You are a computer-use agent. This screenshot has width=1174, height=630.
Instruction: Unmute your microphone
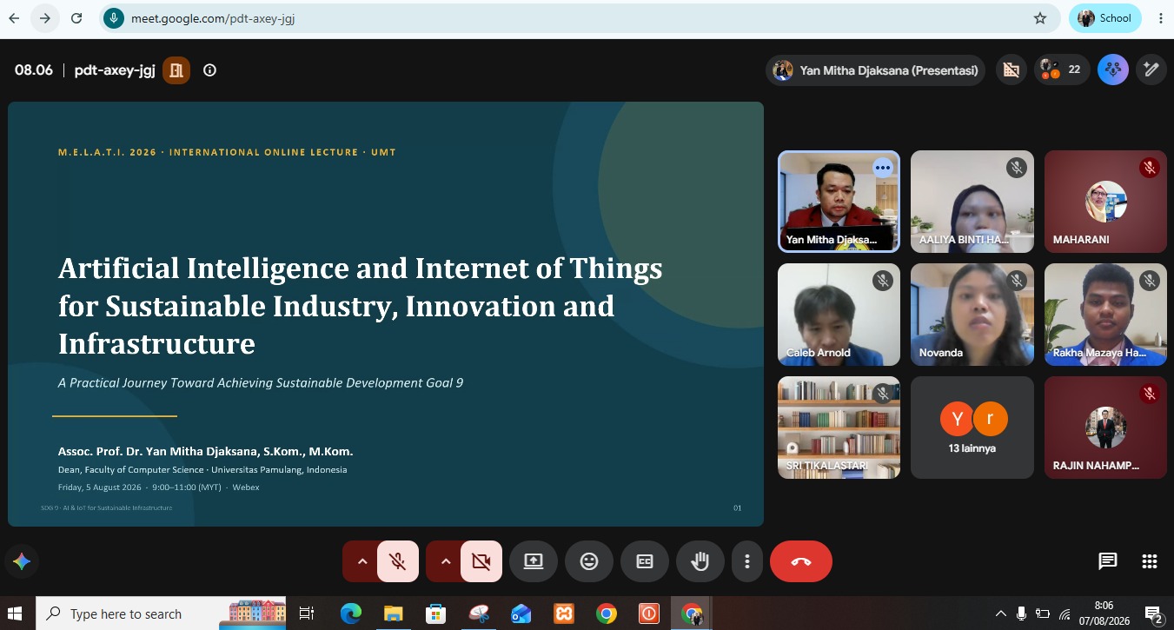[x=398, y=561]
